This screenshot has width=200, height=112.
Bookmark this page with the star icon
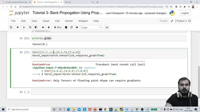(171, 7)
